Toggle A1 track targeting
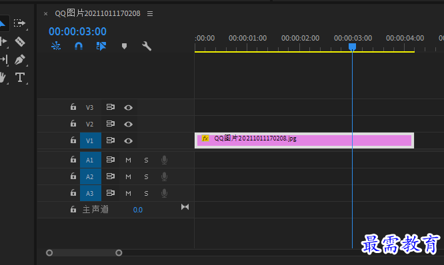The image size is (444, 265). [91, 160]
